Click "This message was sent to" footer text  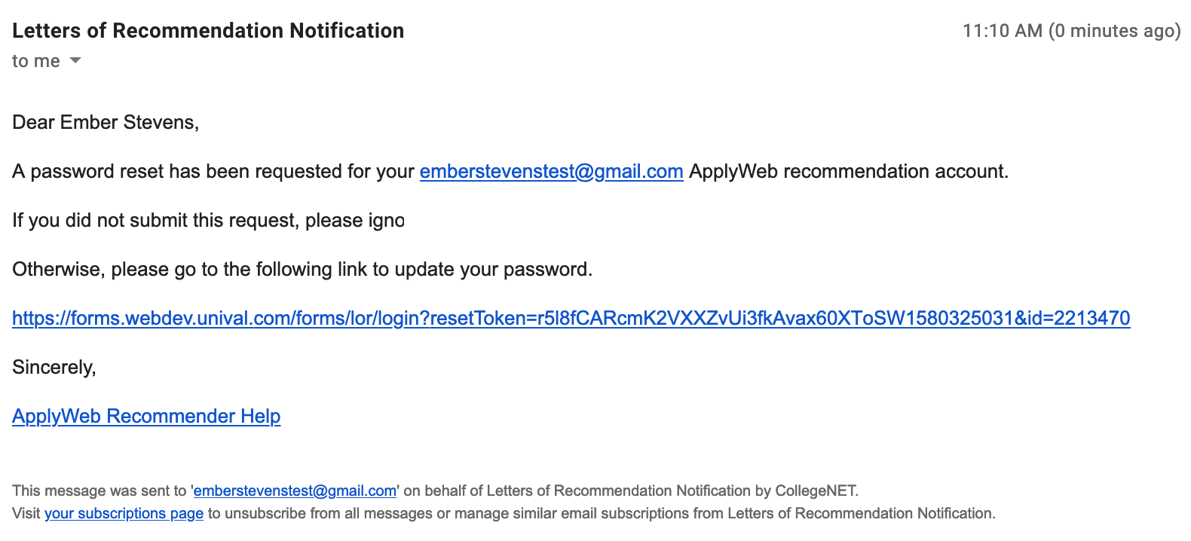tap(99, 491)
